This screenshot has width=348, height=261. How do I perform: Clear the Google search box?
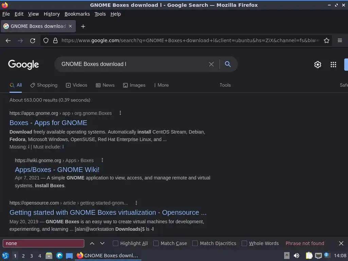(211, 64)
